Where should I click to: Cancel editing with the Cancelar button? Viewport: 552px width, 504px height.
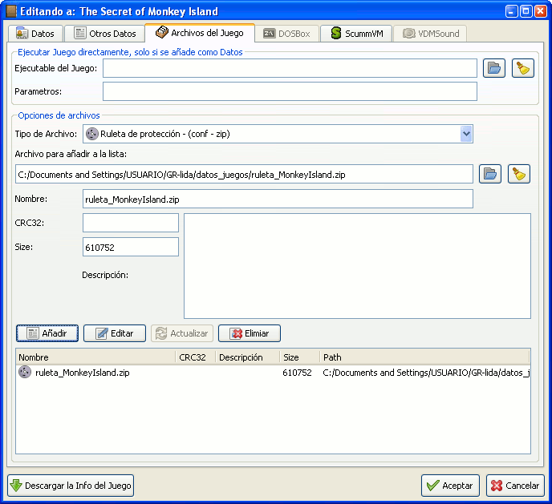tap(514, 486)
